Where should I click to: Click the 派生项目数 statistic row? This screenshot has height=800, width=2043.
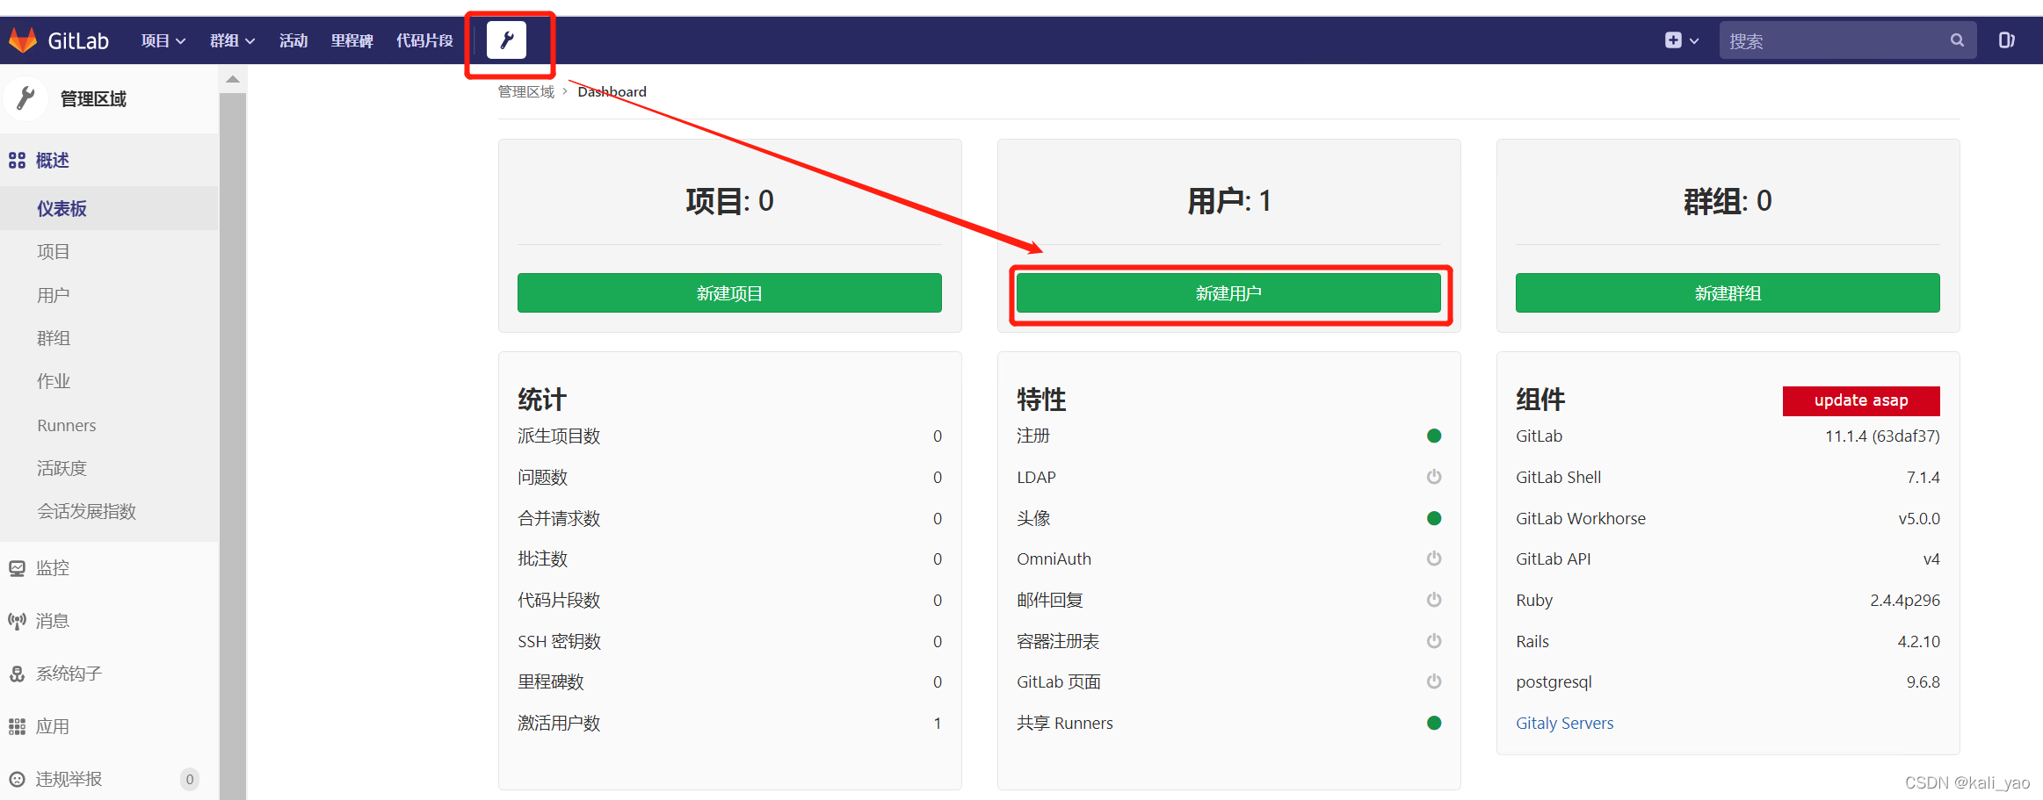729,436
